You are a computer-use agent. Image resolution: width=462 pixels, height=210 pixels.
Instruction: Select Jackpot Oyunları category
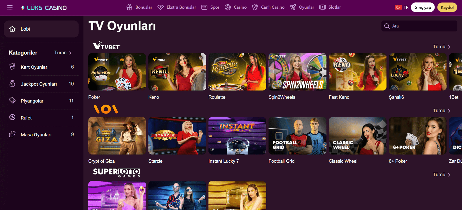pyautogui.click(x=41, y=84)
